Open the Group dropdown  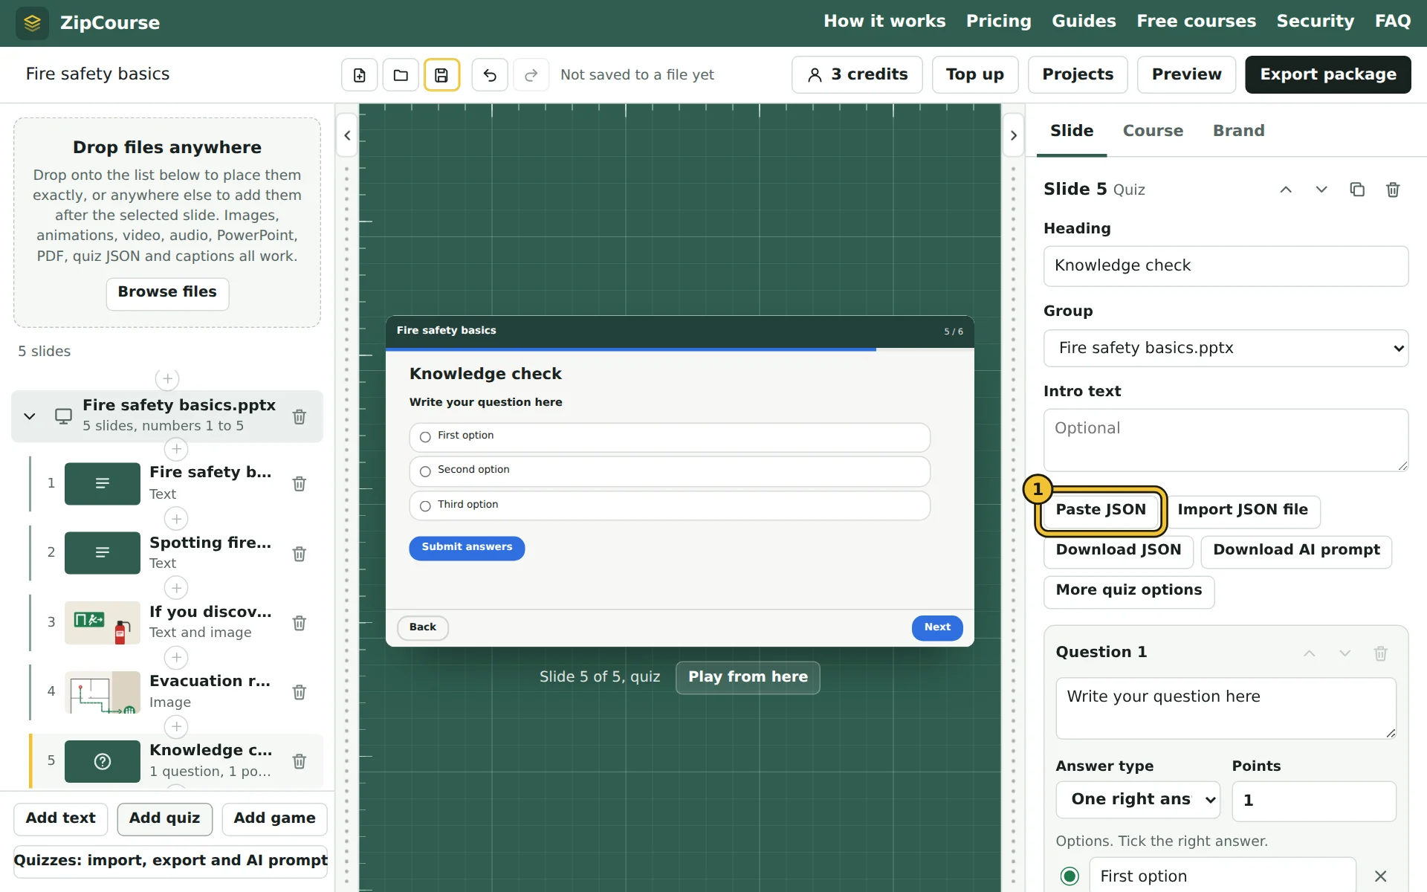tap(1226, 348)
